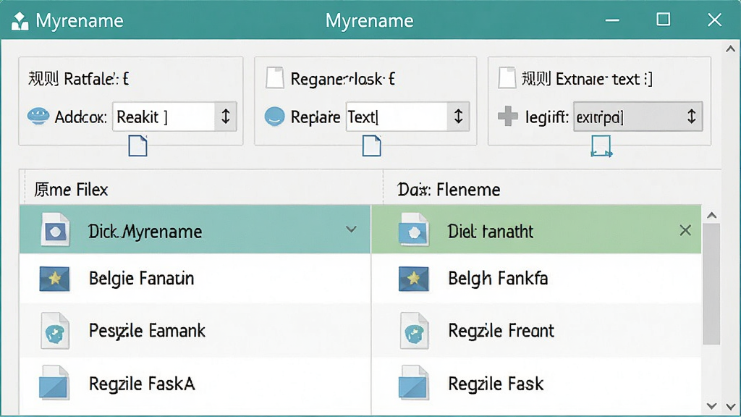Maximize the Myrename window

(664, 20)
